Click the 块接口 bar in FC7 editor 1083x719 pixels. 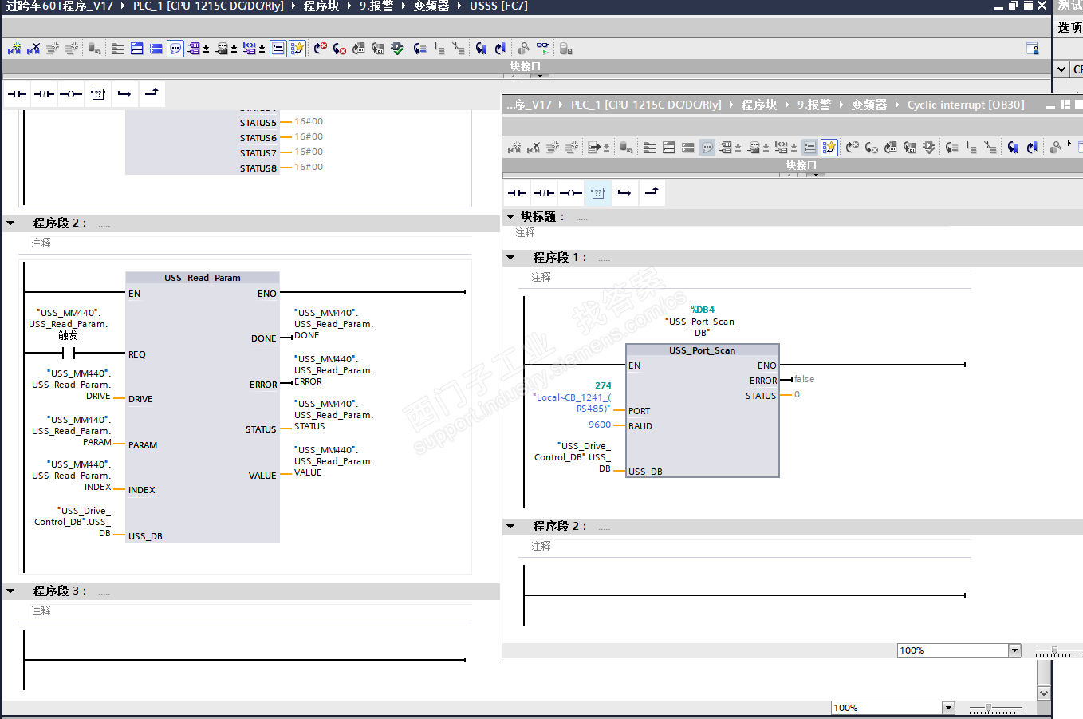[x=525, y=67]
